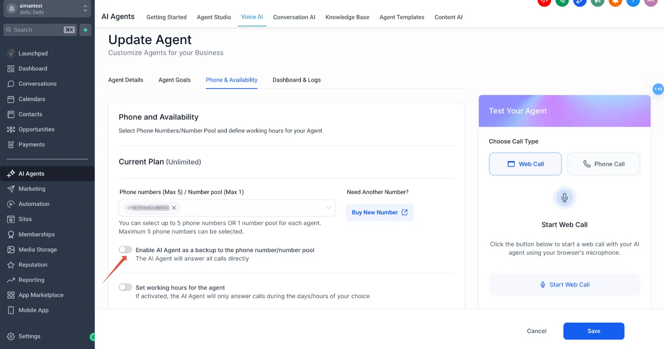Remove the selected phone number chip
Viewport: 664px width, 349px height.
click(174, 208)
